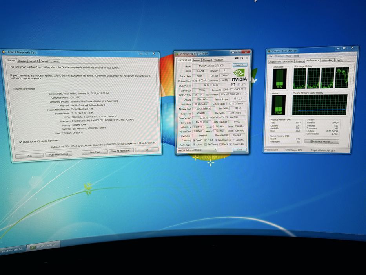
Task: Open the GPU-Z hamburger menu icon
Action: (x=247, y=58)
